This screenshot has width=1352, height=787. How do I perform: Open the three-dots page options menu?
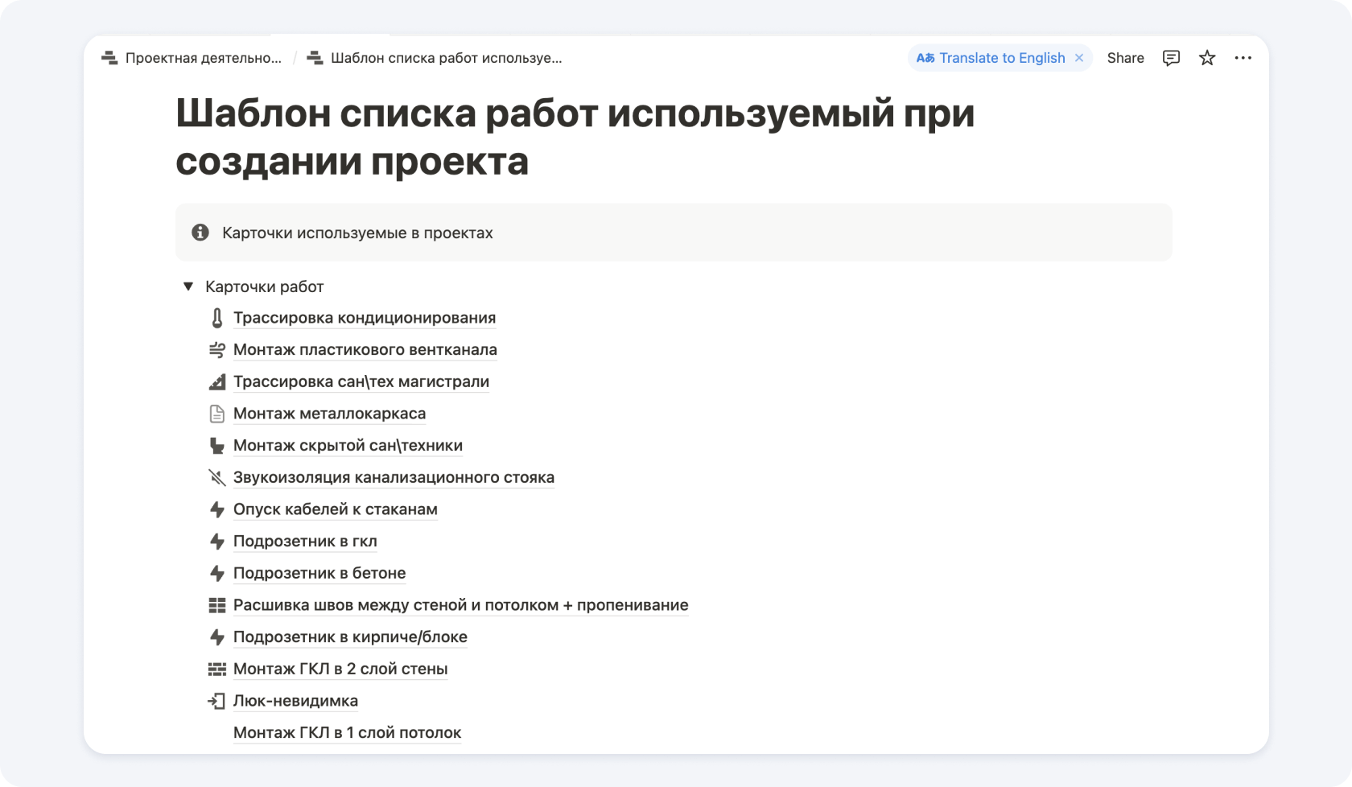pyautogui.click(x=1243, y=58)
